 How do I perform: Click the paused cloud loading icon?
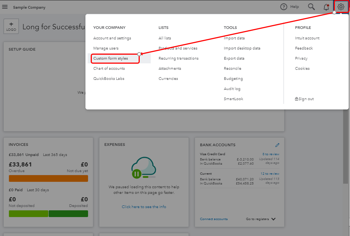coord(144,168)
